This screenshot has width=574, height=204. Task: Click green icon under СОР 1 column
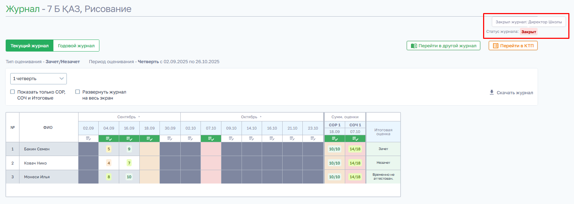(x=335, y=139)
